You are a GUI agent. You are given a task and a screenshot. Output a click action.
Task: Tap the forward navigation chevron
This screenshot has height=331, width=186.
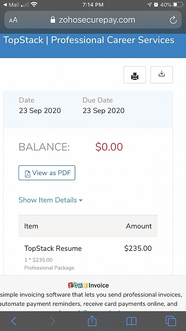tap(53, 321)
